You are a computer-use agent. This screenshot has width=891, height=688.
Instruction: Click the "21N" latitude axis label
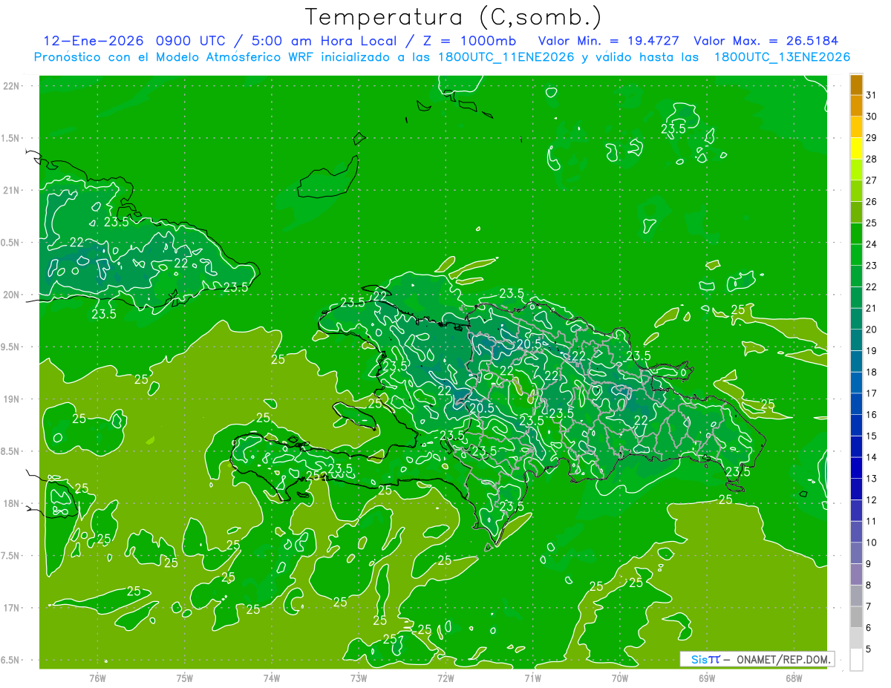[x=11, y=190]
